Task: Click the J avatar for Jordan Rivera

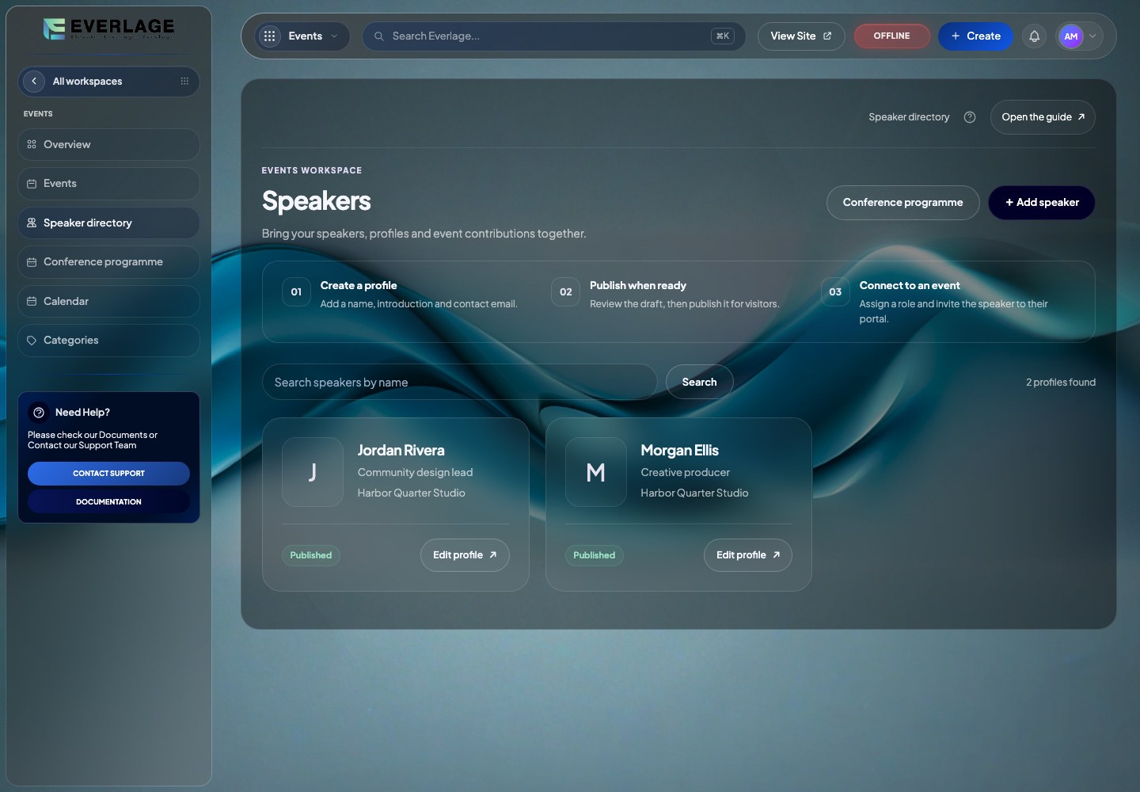Action: tap(313, 472)
